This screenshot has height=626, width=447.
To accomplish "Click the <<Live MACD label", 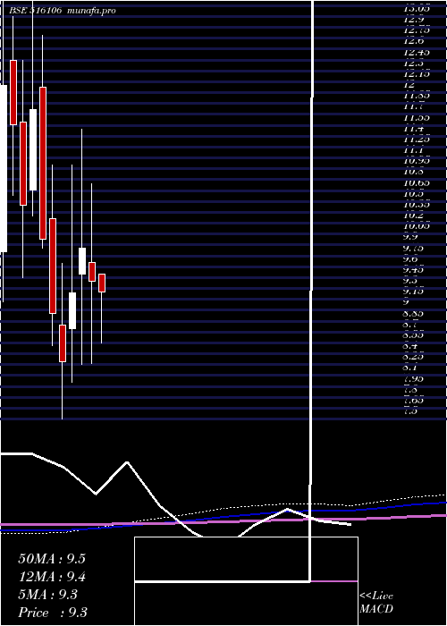I will [376, 603].
